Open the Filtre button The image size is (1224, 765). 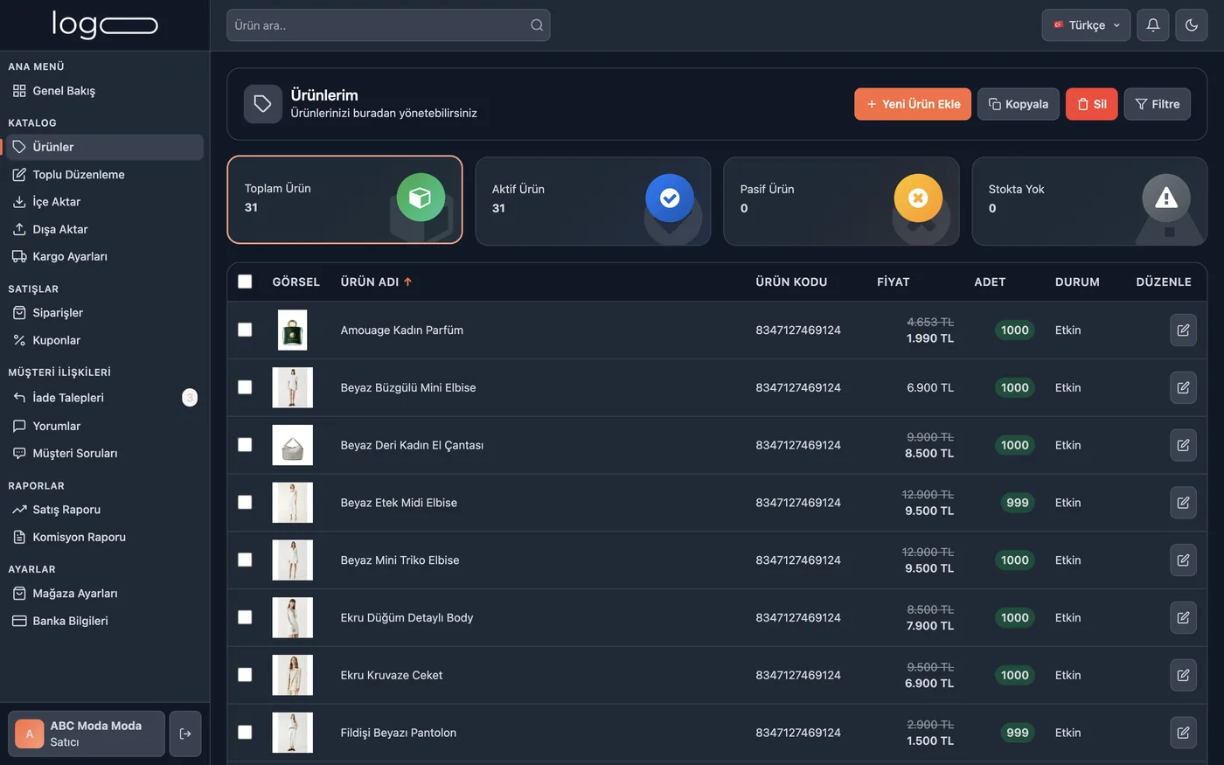click(1157, 104)
